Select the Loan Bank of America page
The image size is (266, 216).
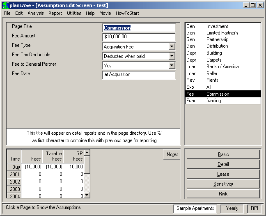[x=223, y=67]
